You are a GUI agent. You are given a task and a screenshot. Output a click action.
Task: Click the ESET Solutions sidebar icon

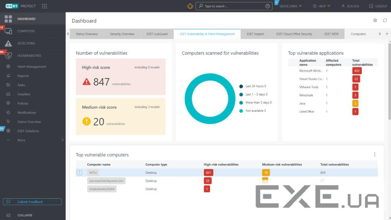(x=8, y=131)
